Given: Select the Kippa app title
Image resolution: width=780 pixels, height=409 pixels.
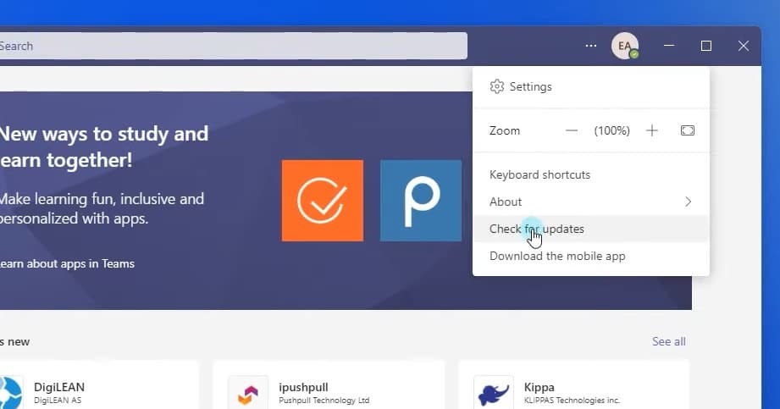Looking at the screenshot, I should pos(539,387).
